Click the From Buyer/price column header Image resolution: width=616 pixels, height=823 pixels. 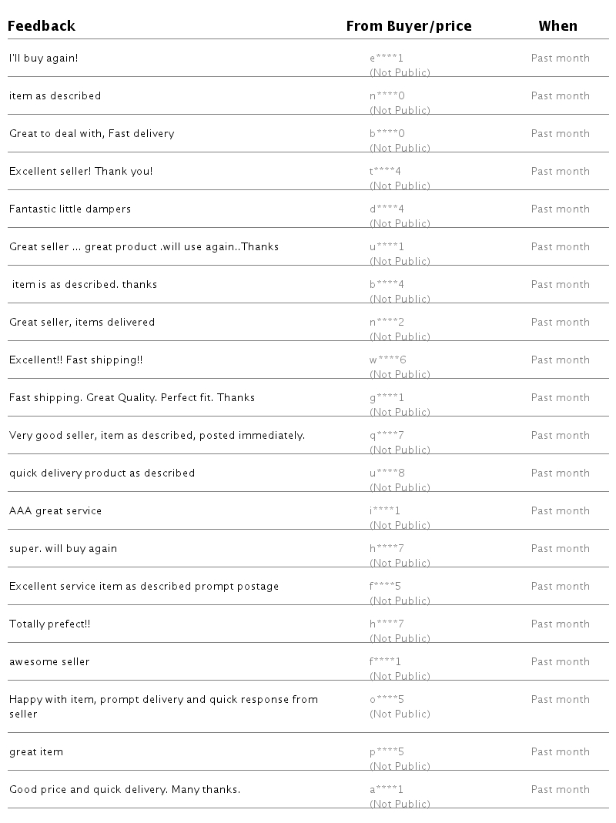point(408,26)
